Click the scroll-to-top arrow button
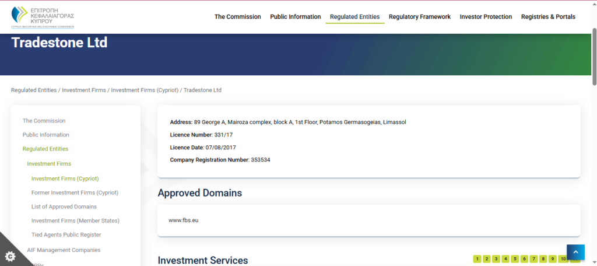The image size is (597, 266). pos(575,252)
